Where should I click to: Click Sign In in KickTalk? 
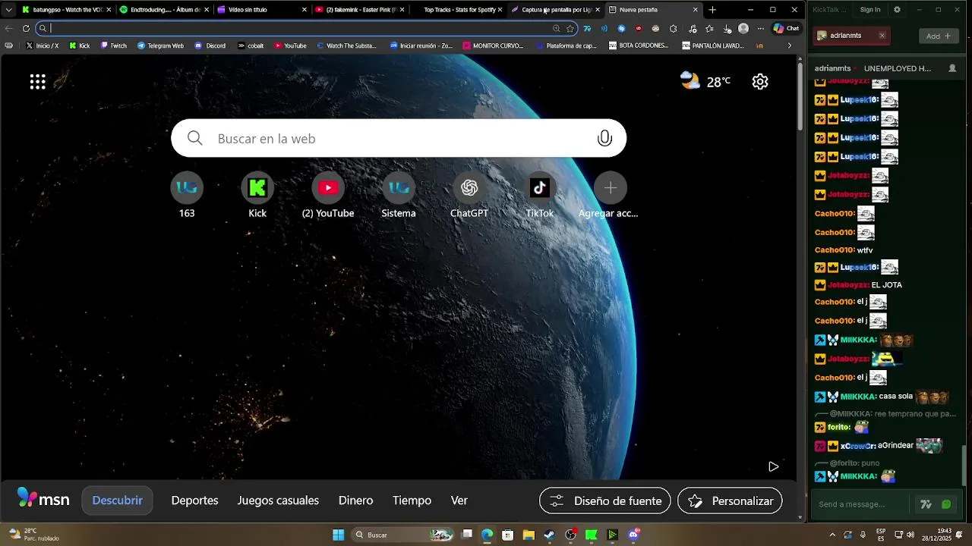[x=870, y=10]
